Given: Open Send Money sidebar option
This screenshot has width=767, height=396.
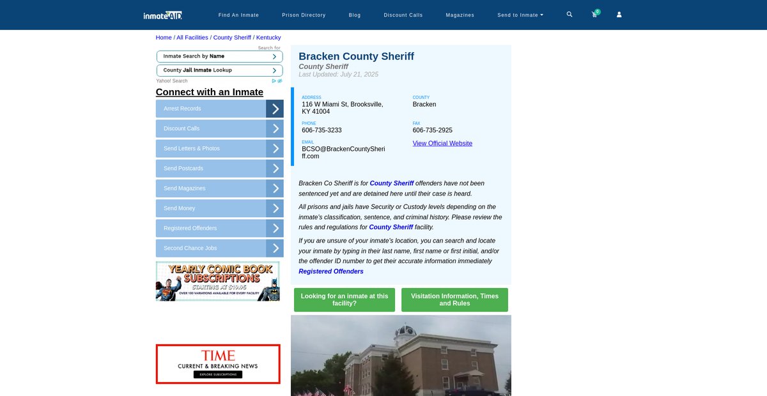Looking at the screenshot, I should 211,208.
